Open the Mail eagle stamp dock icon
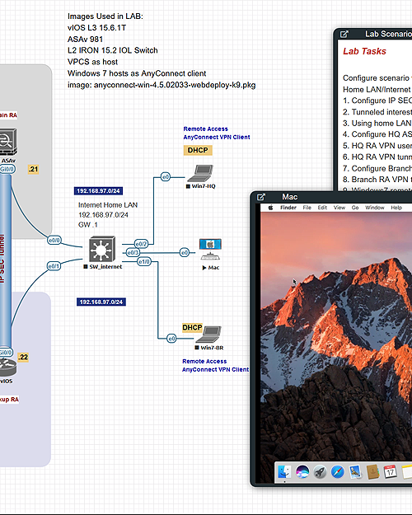 (355, 472)
